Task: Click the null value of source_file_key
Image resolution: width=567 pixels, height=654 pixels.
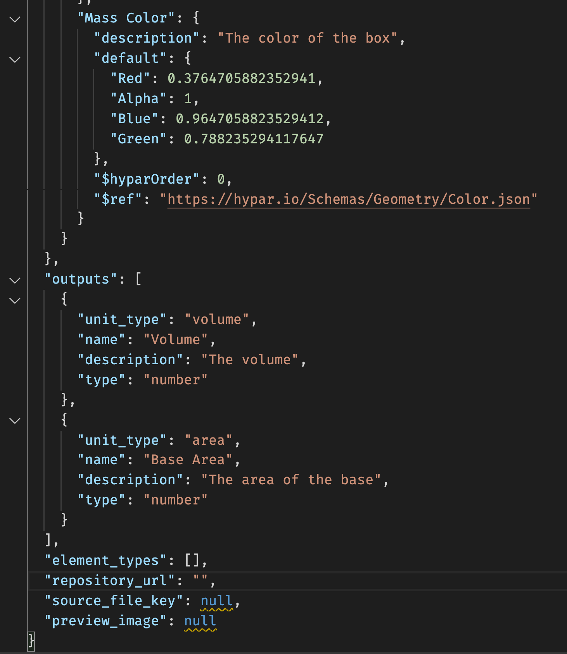Action: coord(216,601)
